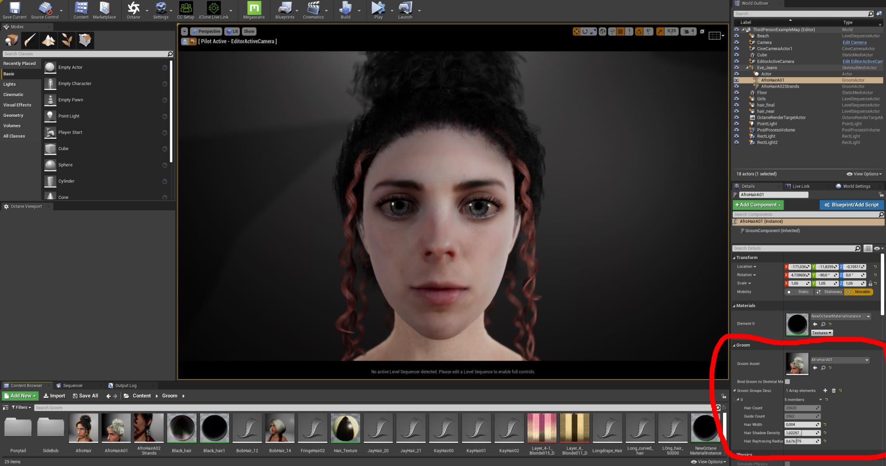
Task: Click the Import button
Action: pos(54,396)
